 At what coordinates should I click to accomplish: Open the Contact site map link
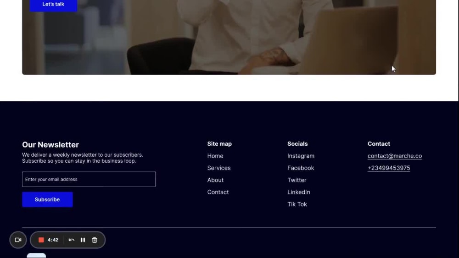pyautogui.click(x=218, y=192)
